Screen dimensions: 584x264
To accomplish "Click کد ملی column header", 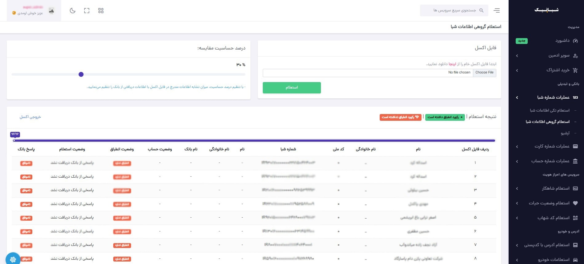I will pyautogui.click(x=338, y=149).
